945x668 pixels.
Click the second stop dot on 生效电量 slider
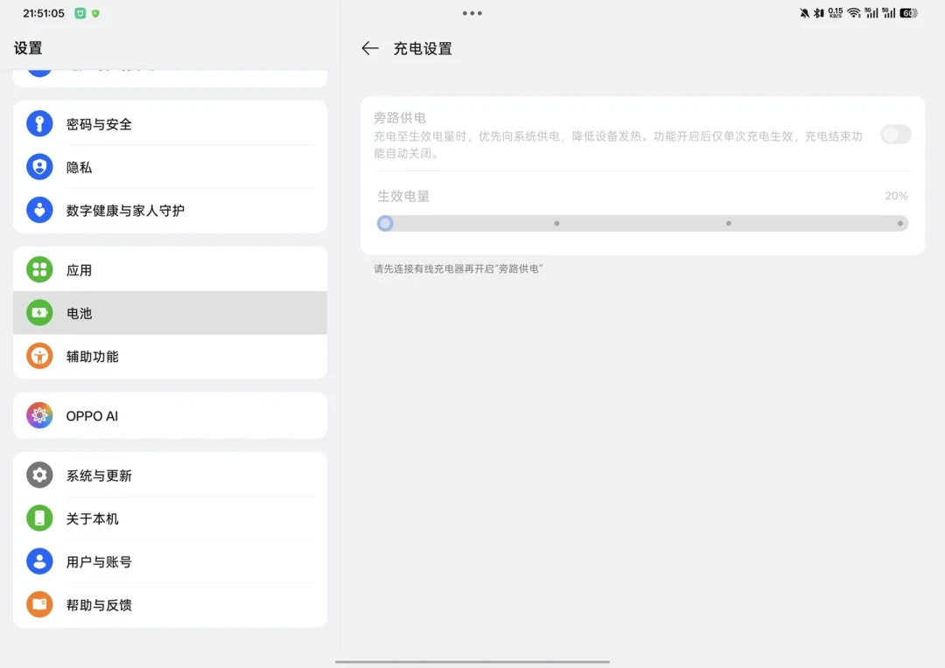pos(556,224)
